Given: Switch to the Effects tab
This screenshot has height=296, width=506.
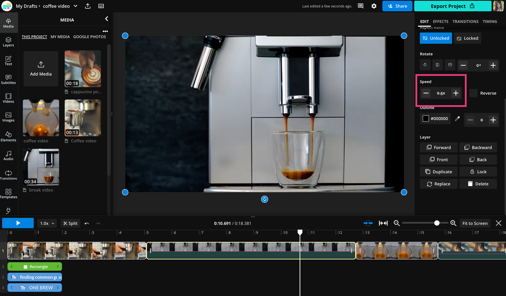Looking at the screenshot, I should pos(440,21).
